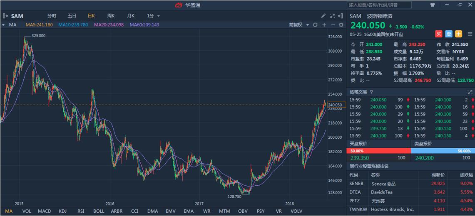Click the blue 卖 sell button
The image size is (475, 216).
pos(449,34)
